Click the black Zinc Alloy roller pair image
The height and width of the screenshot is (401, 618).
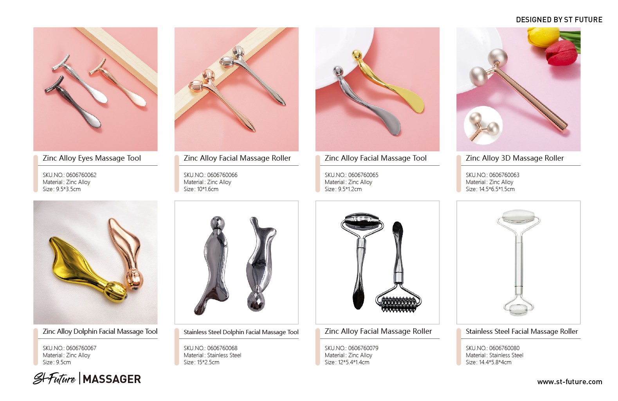[377, 262]
